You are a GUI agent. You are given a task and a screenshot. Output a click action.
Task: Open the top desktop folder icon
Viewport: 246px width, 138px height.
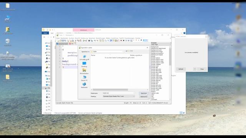tap(8, 7)
